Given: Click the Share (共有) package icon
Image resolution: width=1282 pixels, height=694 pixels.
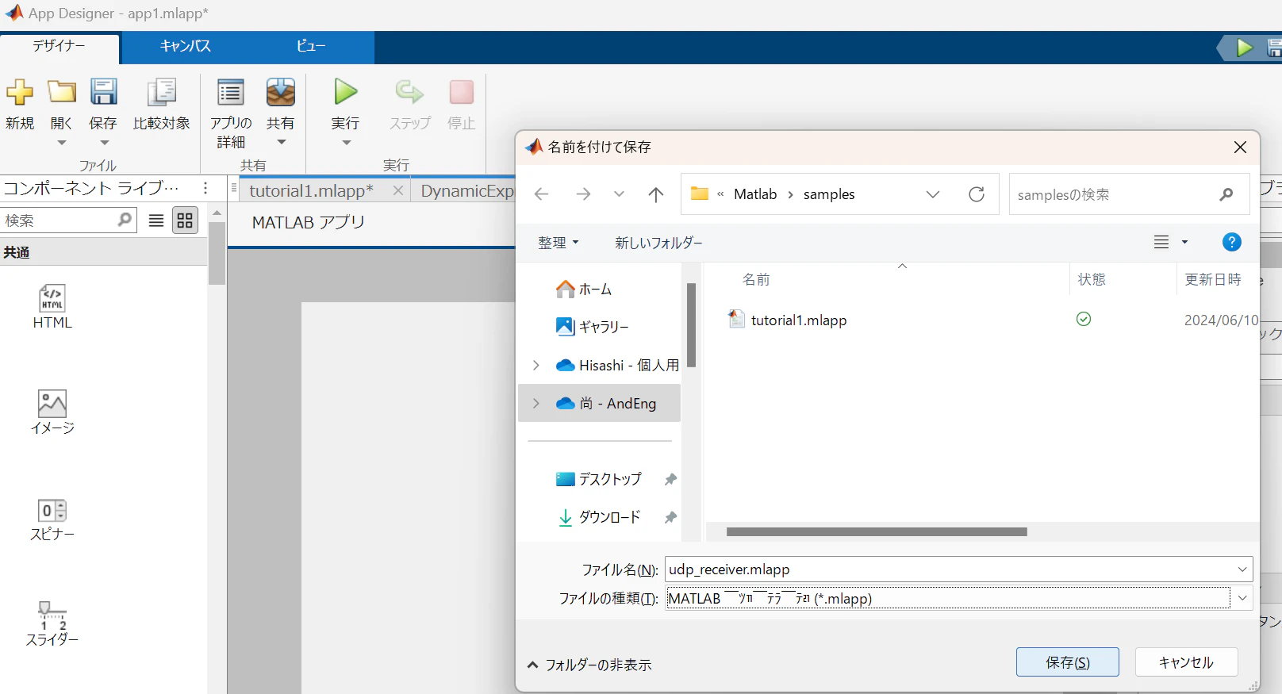Looking at the screenshot, I should (281, 92).
